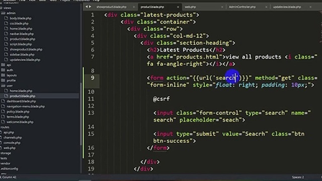This screenshot has height=181, width=322.
Task: Click file icon beside policy.blade.php
Action: pos(3,112)
